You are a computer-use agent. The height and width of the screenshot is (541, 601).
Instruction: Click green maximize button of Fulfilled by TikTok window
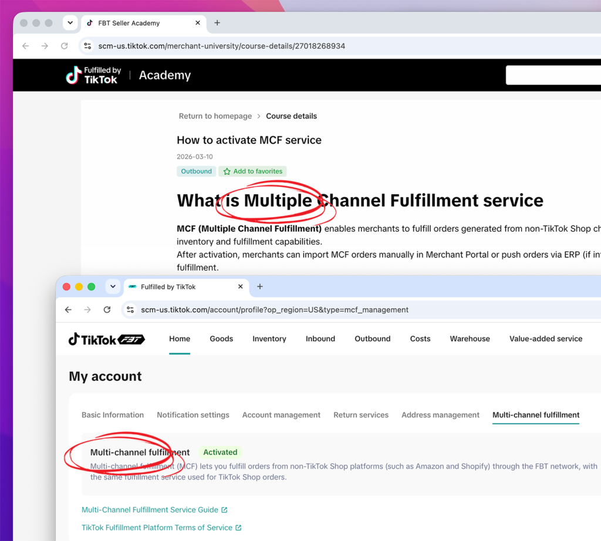coord(91,286)
